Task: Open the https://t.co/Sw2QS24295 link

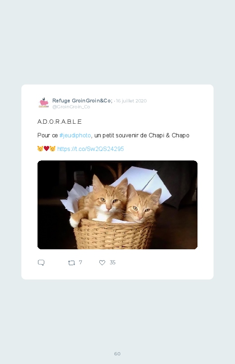Action: (90, 149)
